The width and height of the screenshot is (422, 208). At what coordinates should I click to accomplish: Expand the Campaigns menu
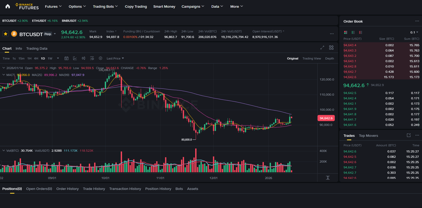(193, 6)
